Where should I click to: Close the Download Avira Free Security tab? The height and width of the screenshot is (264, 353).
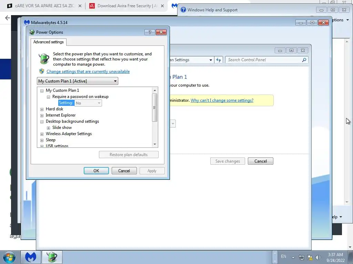pos(162,6)
